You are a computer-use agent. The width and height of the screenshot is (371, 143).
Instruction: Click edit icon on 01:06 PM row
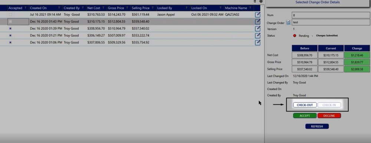(x=258, y=43)
